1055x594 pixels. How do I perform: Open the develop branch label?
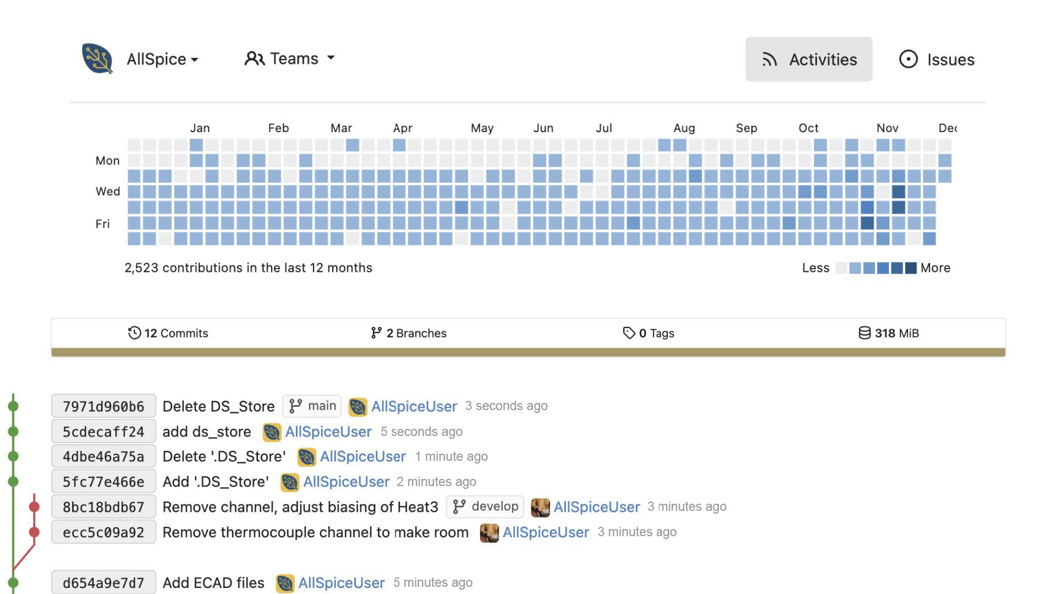click(485, 506)
